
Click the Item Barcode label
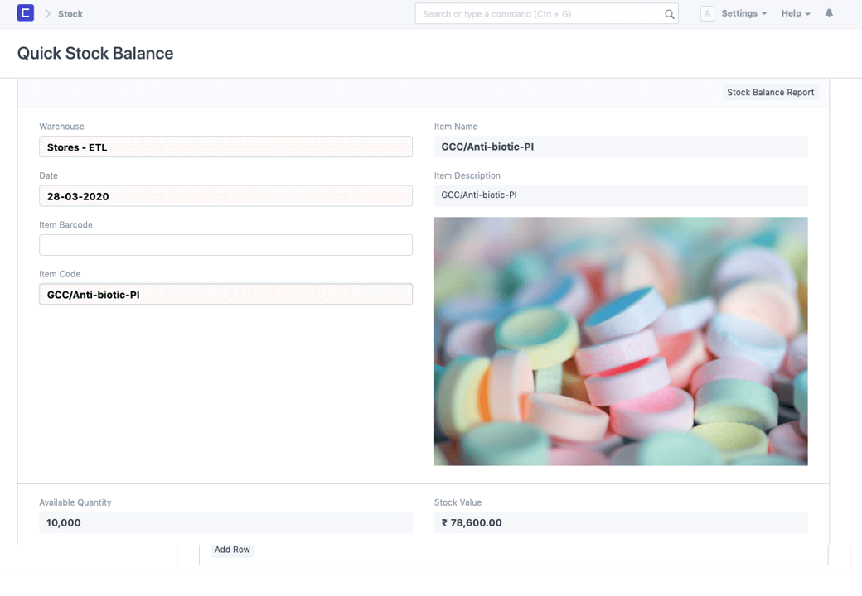(x=65, y=224)
